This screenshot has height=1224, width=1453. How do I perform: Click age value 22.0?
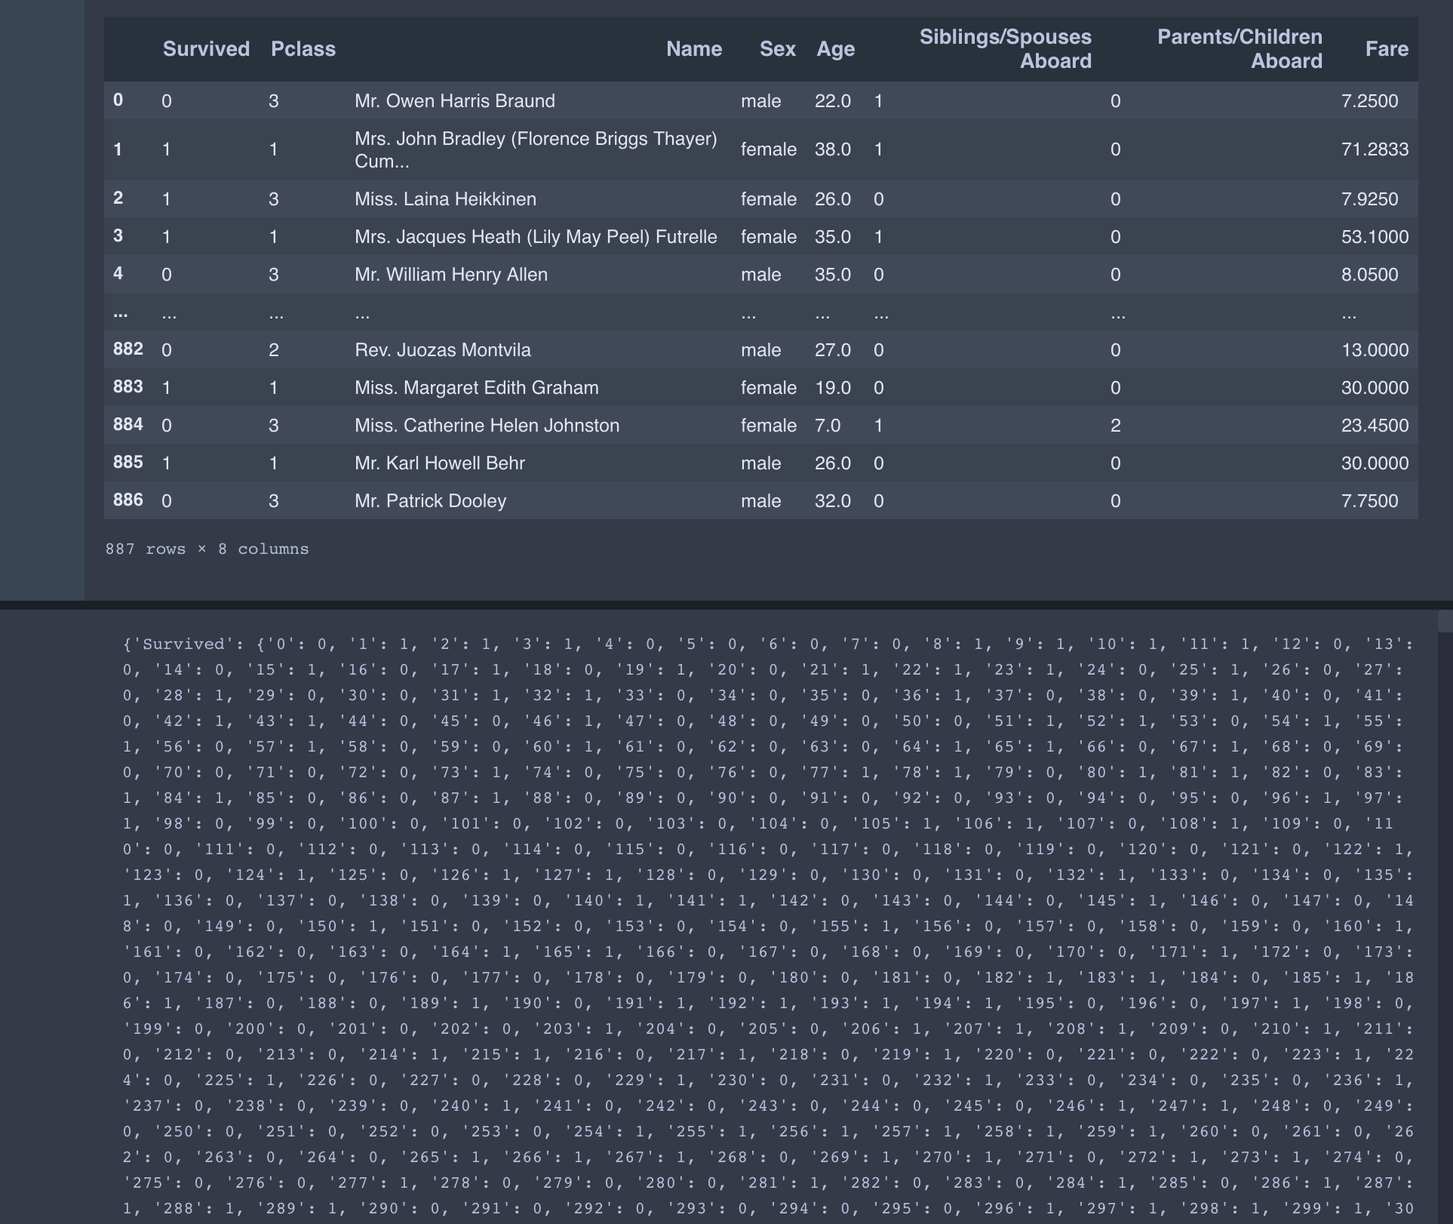tap(833, 101)
